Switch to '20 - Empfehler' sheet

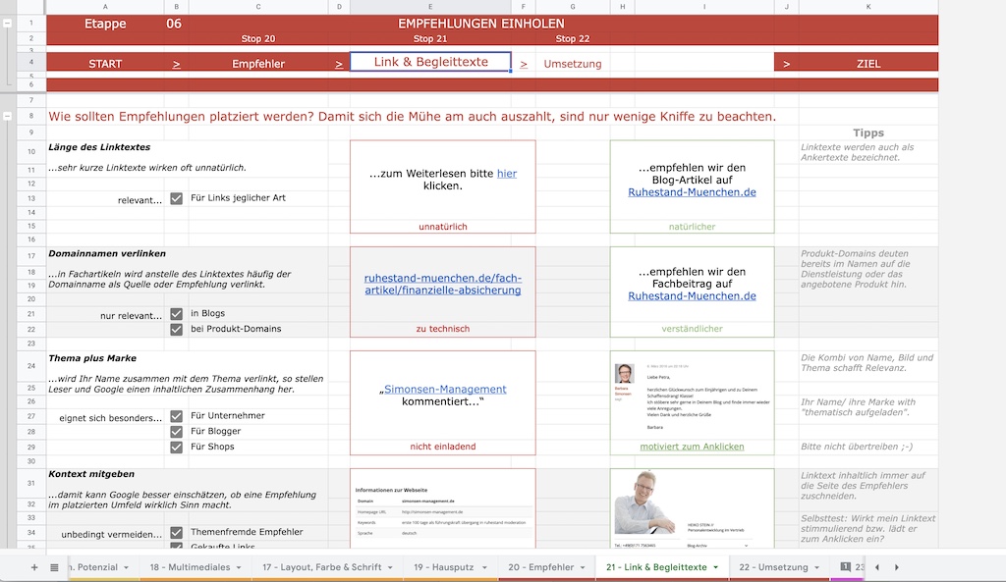[541, 567]
